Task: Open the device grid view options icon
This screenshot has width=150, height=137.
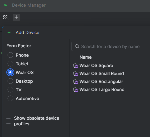Action: (5, 18)
